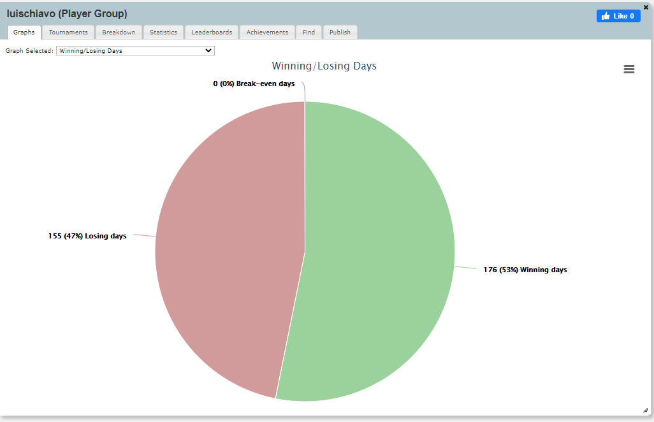This screenshot has width=654, height=422.
Task: Click the '0 (0%) Break-even days' label
Action: point(254,84)
